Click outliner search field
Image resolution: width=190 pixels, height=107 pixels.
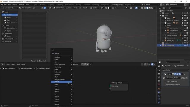(x=176, y=8)
